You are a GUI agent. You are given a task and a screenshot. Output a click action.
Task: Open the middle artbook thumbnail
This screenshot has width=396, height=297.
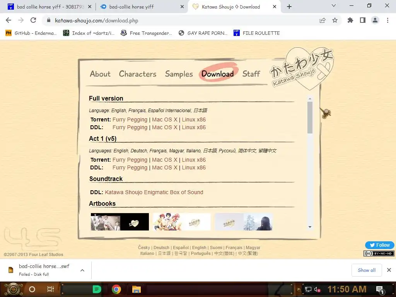pyautogui.click(x=182, y=222)
